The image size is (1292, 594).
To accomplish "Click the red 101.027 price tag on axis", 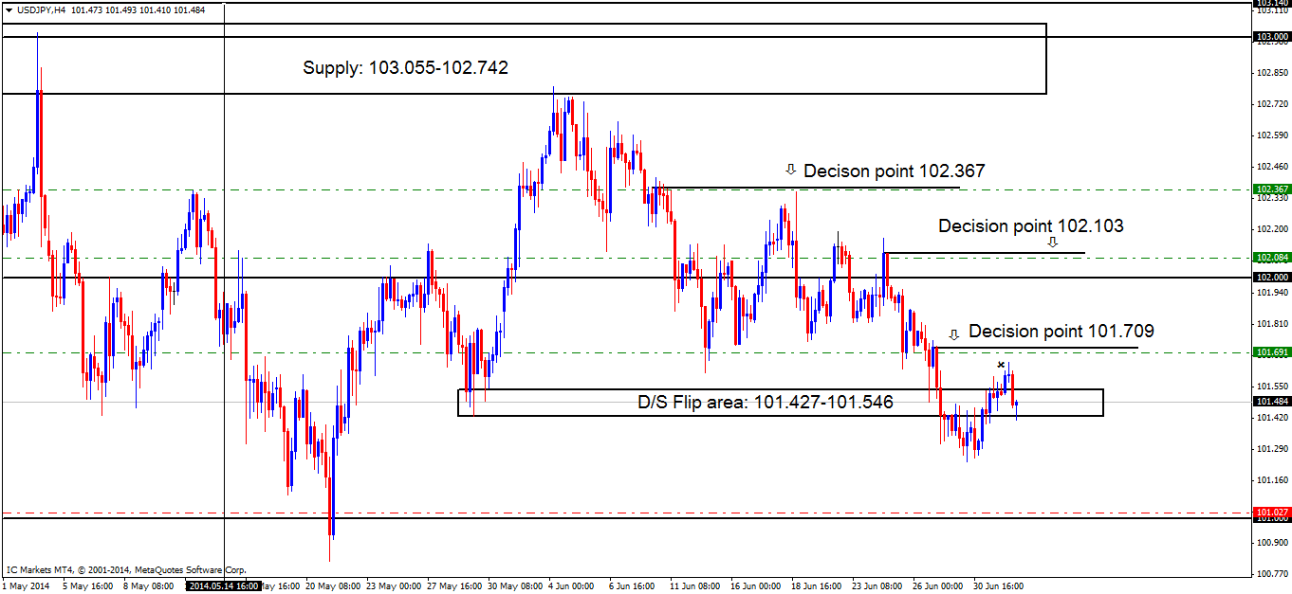I will point(1272,512).
